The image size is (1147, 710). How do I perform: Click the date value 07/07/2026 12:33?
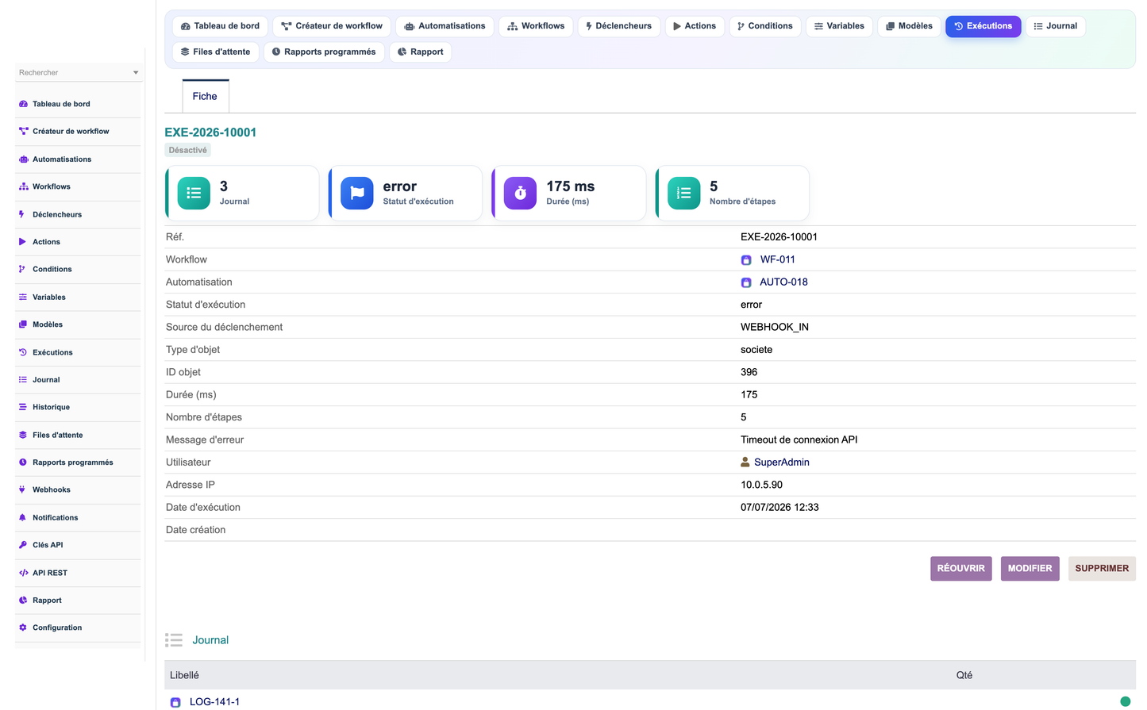[779, 507]
